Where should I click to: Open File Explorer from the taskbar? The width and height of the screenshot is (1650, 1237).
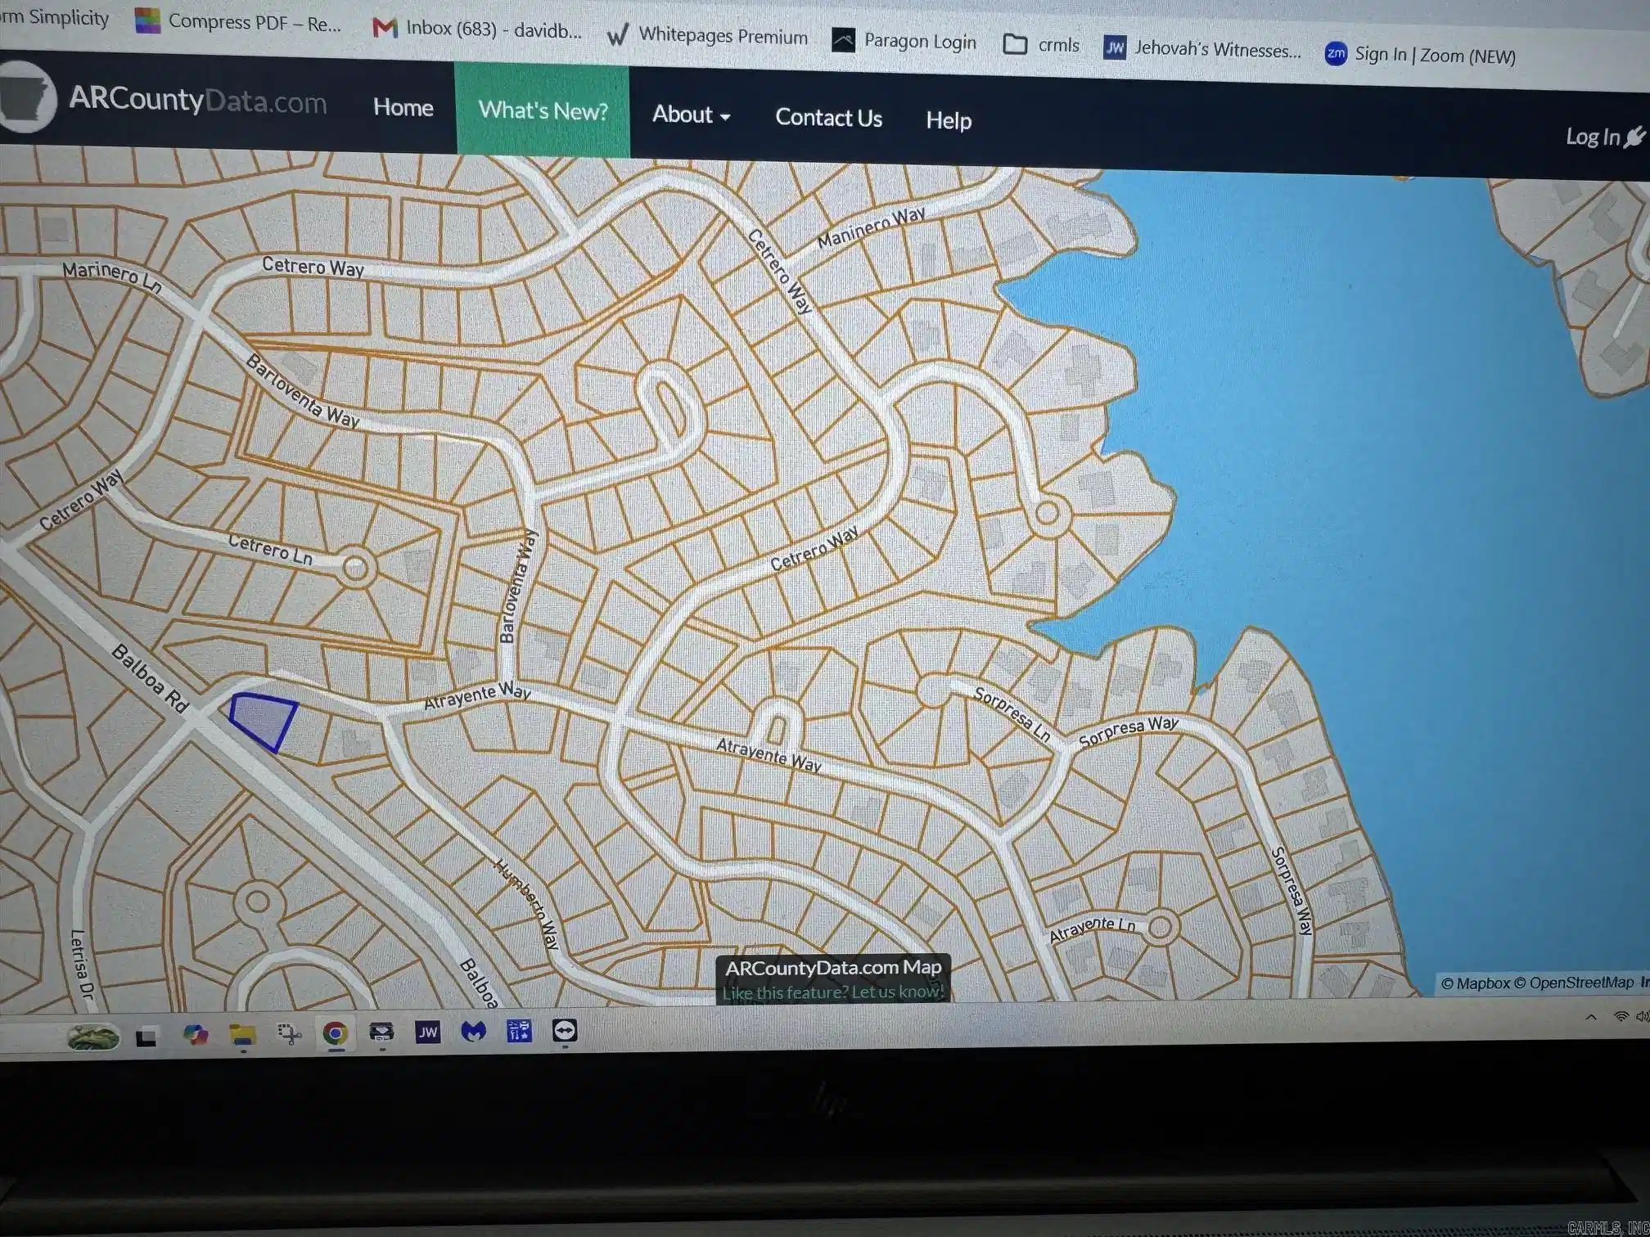click(243, 1035)
